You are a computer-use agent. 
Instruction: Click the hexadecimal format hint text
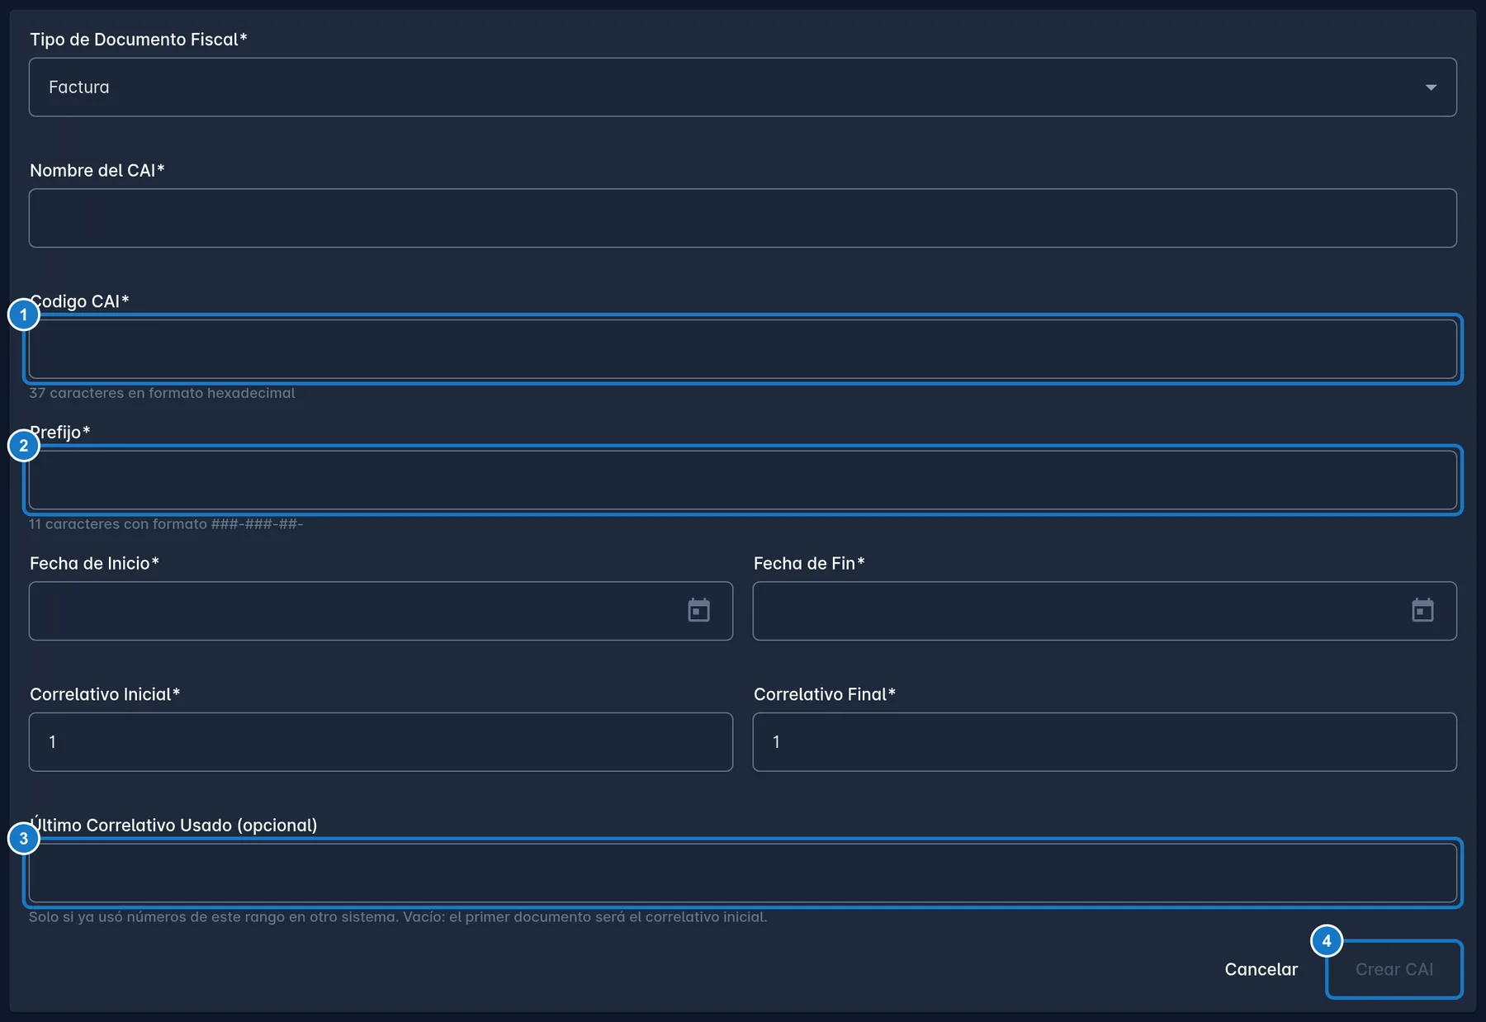point(162,393)
